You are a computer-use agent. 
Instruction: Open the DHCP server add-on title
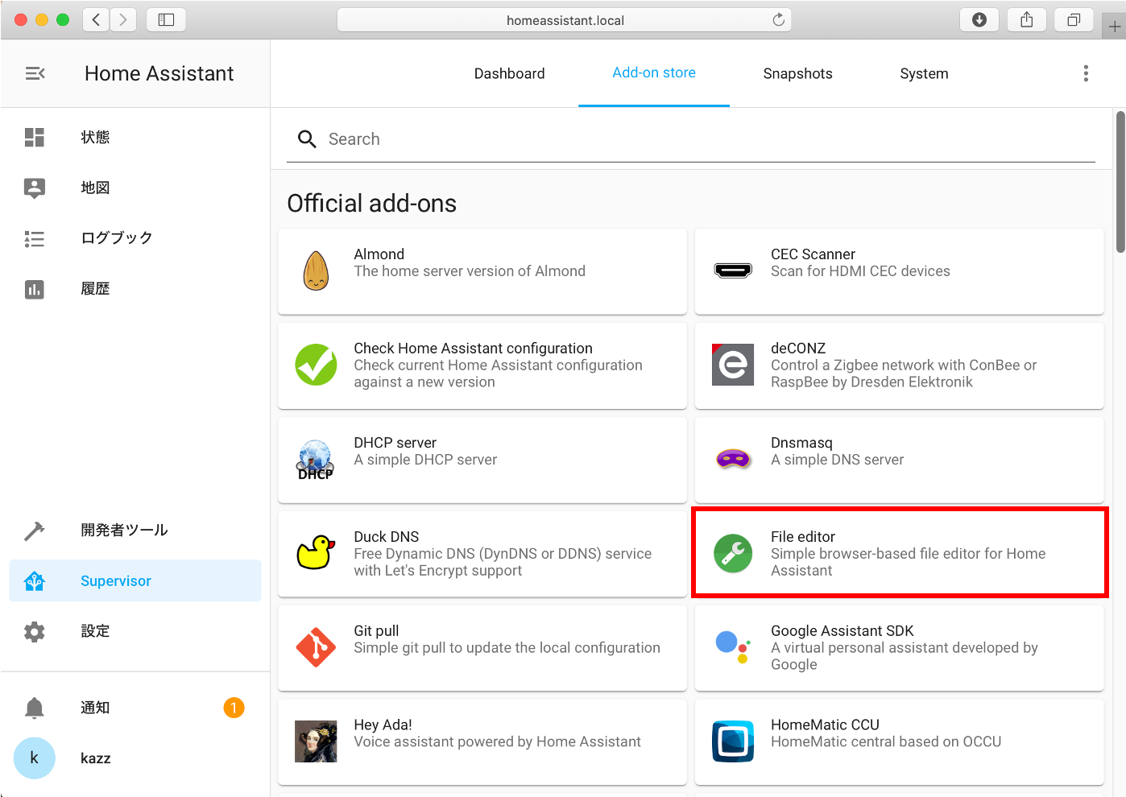pyautogui.click(x=395, y=443)
